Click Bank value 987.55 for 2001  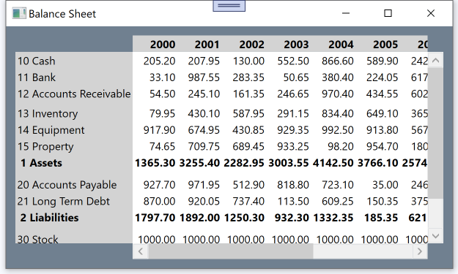tap(204, 77)
